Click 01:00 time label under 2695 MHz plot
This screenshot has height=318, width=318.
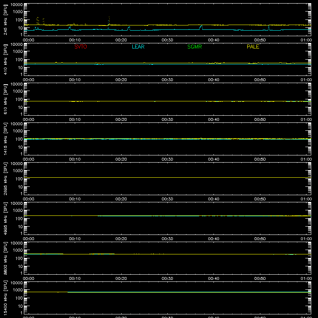306,199
